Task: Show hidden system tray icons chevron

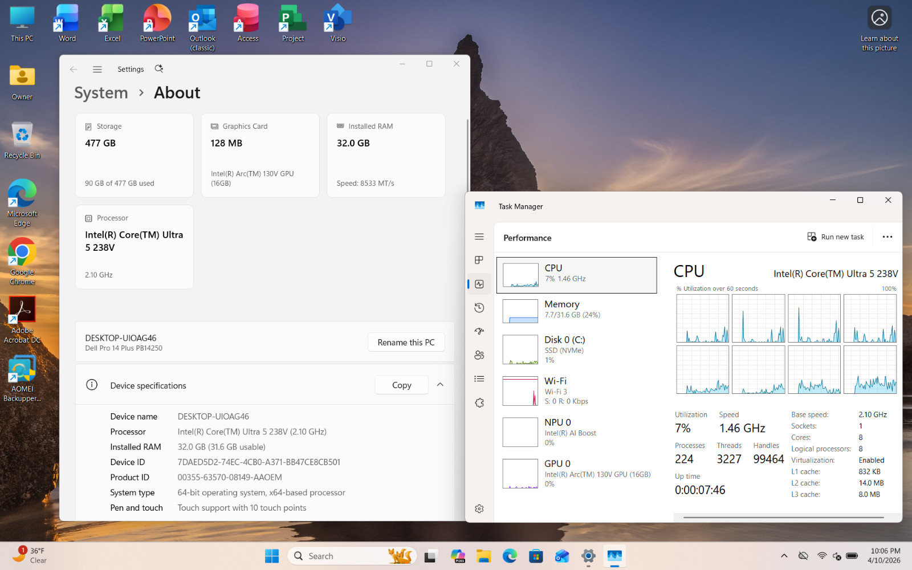Action: 784,556
